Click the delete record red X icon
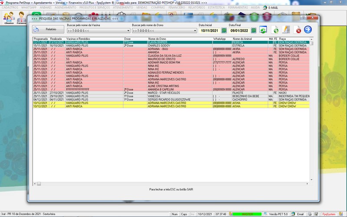 pos(297,30)
